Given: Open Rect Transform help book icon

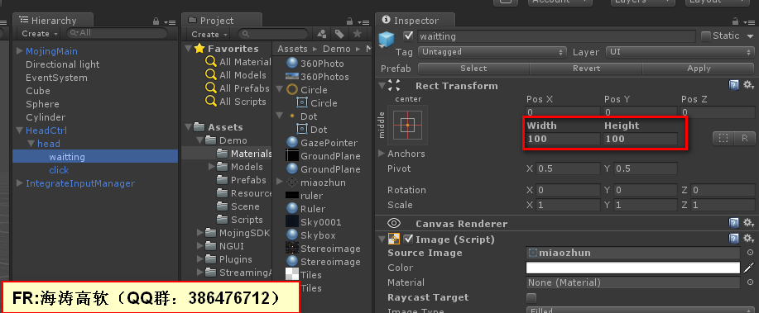Looking at the screenshot, I should (x=734, y=86).
